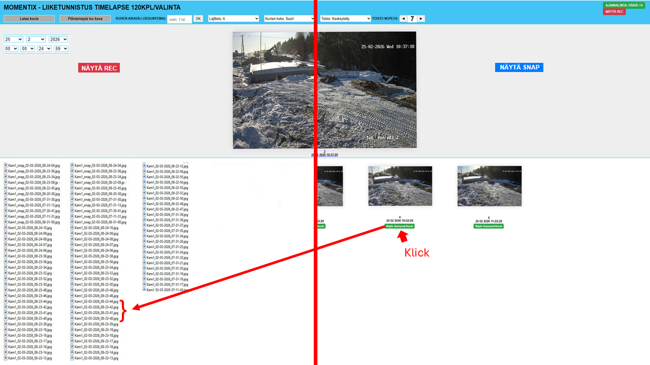This screenshot has height=365, width=650.
Task: Click file icon of Kam1_02-03-2026_07-31-34.jpg
Action: pyautogui.click(x=144, y=236)
